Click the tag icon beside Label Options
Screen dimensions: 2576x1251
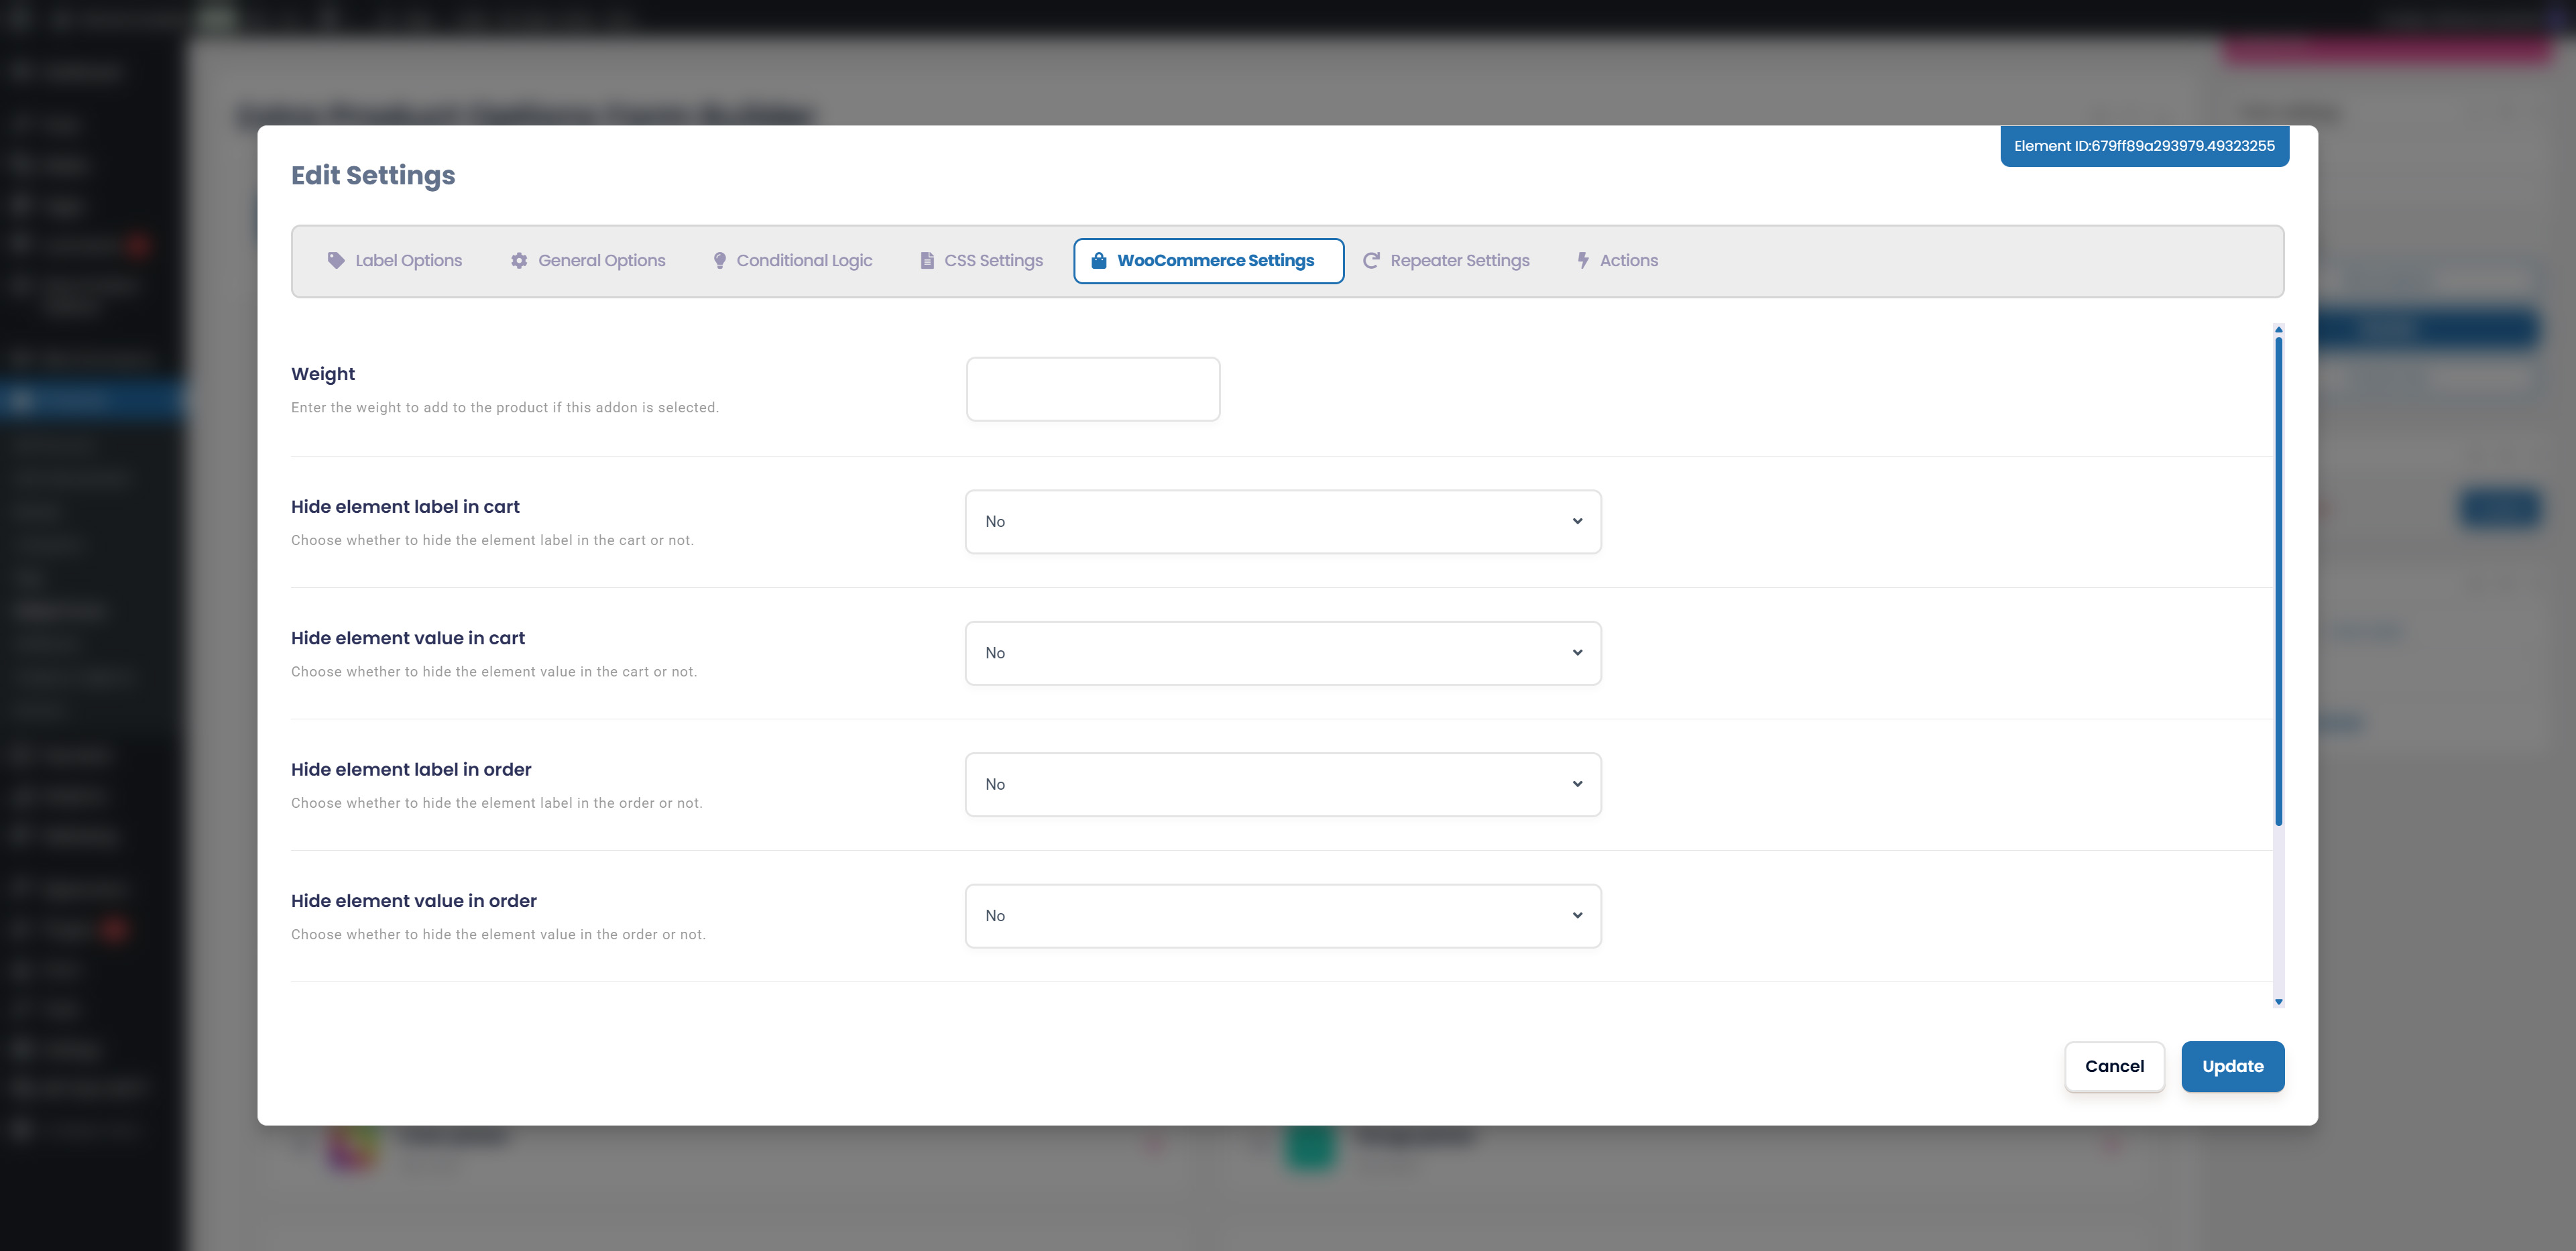point(336,260)
